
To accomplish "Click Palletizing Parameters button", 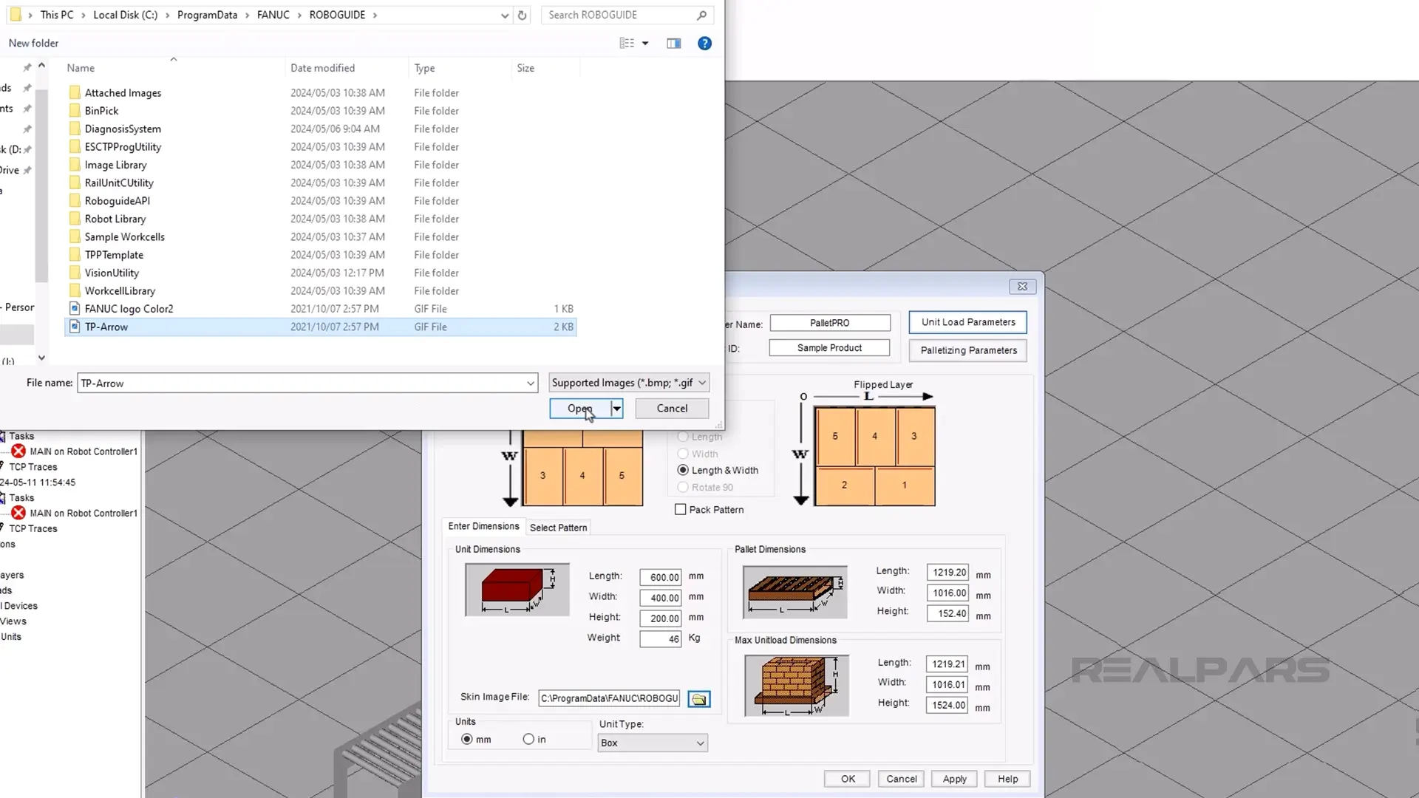I will pyautogui.click(x=968, y=350).
